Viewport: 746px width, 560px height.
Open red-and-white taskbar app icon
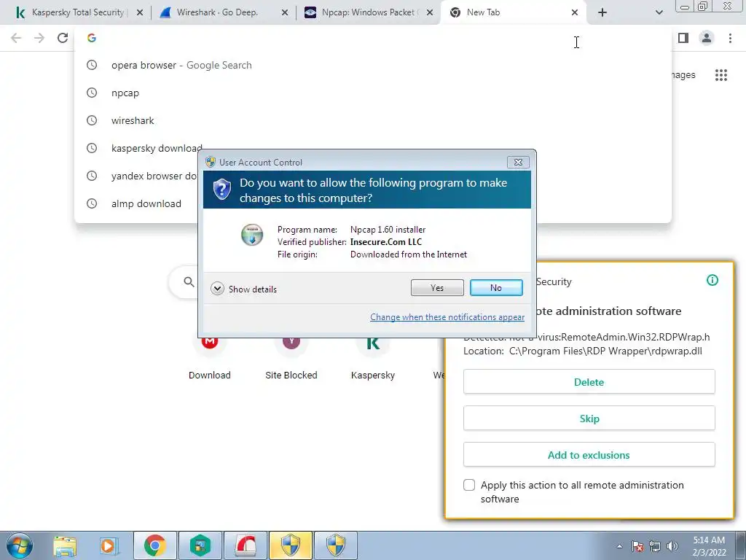246,545
